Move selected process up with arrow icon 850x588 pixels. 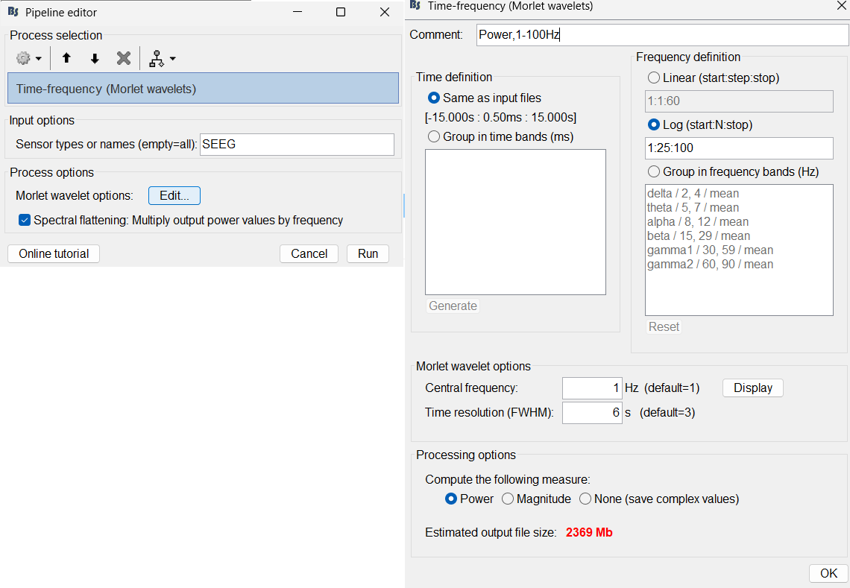click(x=66, y=58)
